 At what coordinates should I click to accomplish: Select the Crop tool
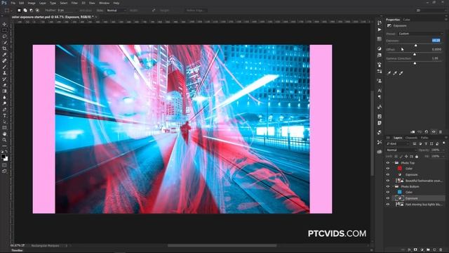coord(4,48)
